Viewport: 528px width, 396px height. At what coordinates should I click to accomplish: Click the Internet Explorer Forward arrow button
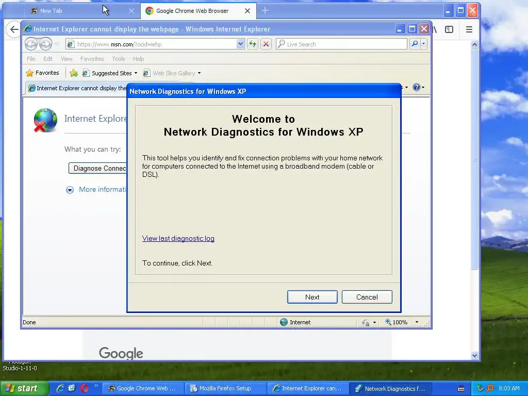coord(45,44)
